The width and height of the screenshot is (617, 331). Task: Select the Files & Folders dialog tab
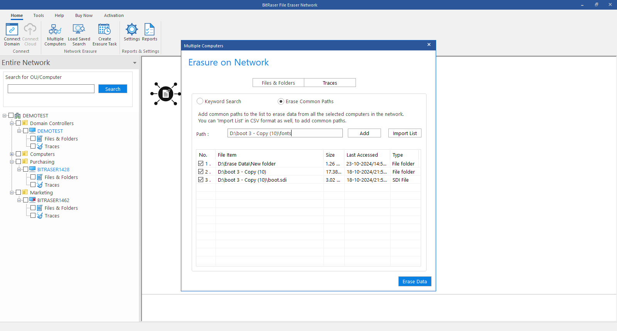[278, 83]
